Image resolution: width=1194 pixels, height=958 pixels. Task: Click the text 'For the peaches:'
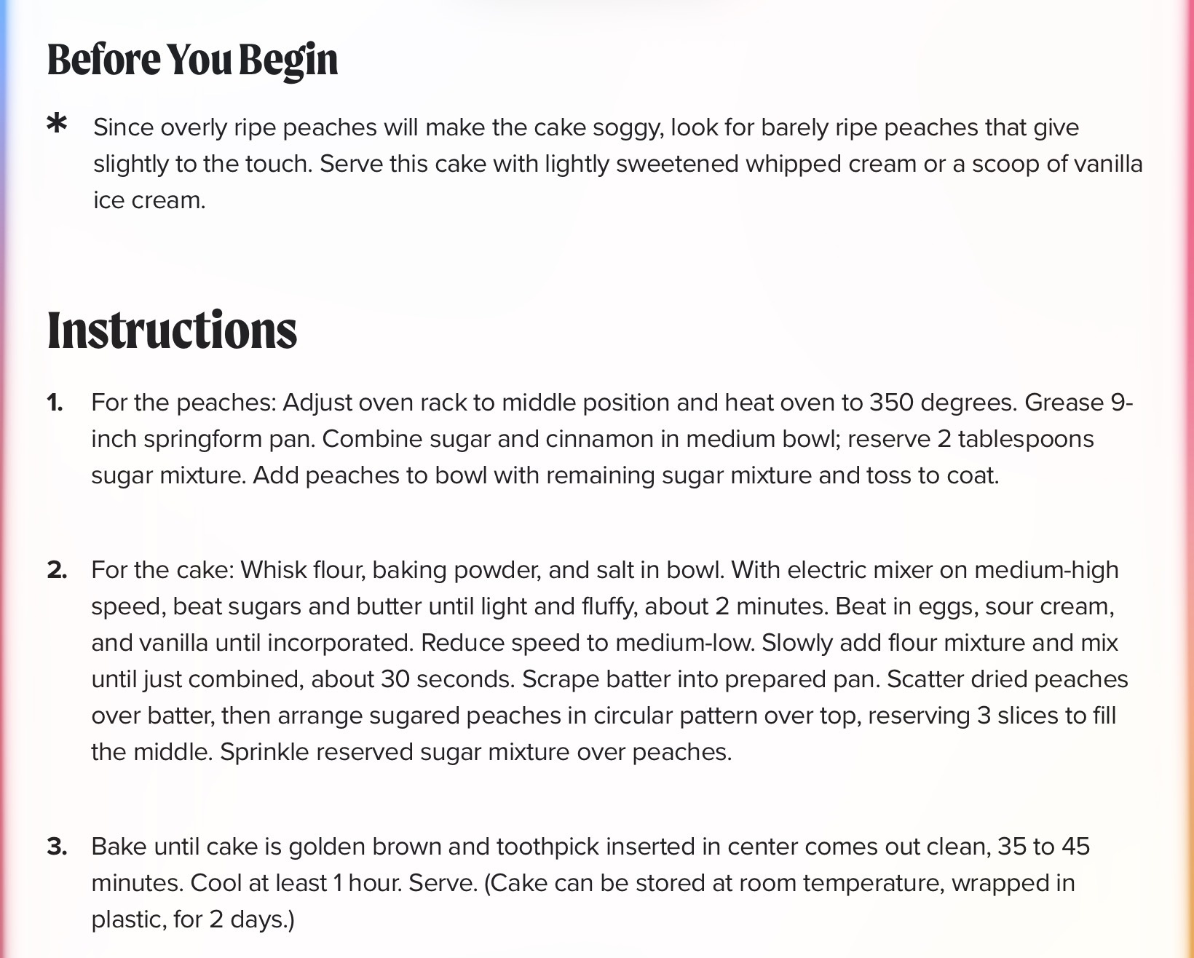[183, 403]
